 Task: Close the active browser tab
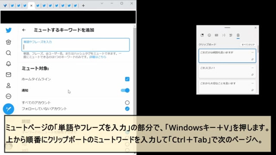tap(31, 6)
